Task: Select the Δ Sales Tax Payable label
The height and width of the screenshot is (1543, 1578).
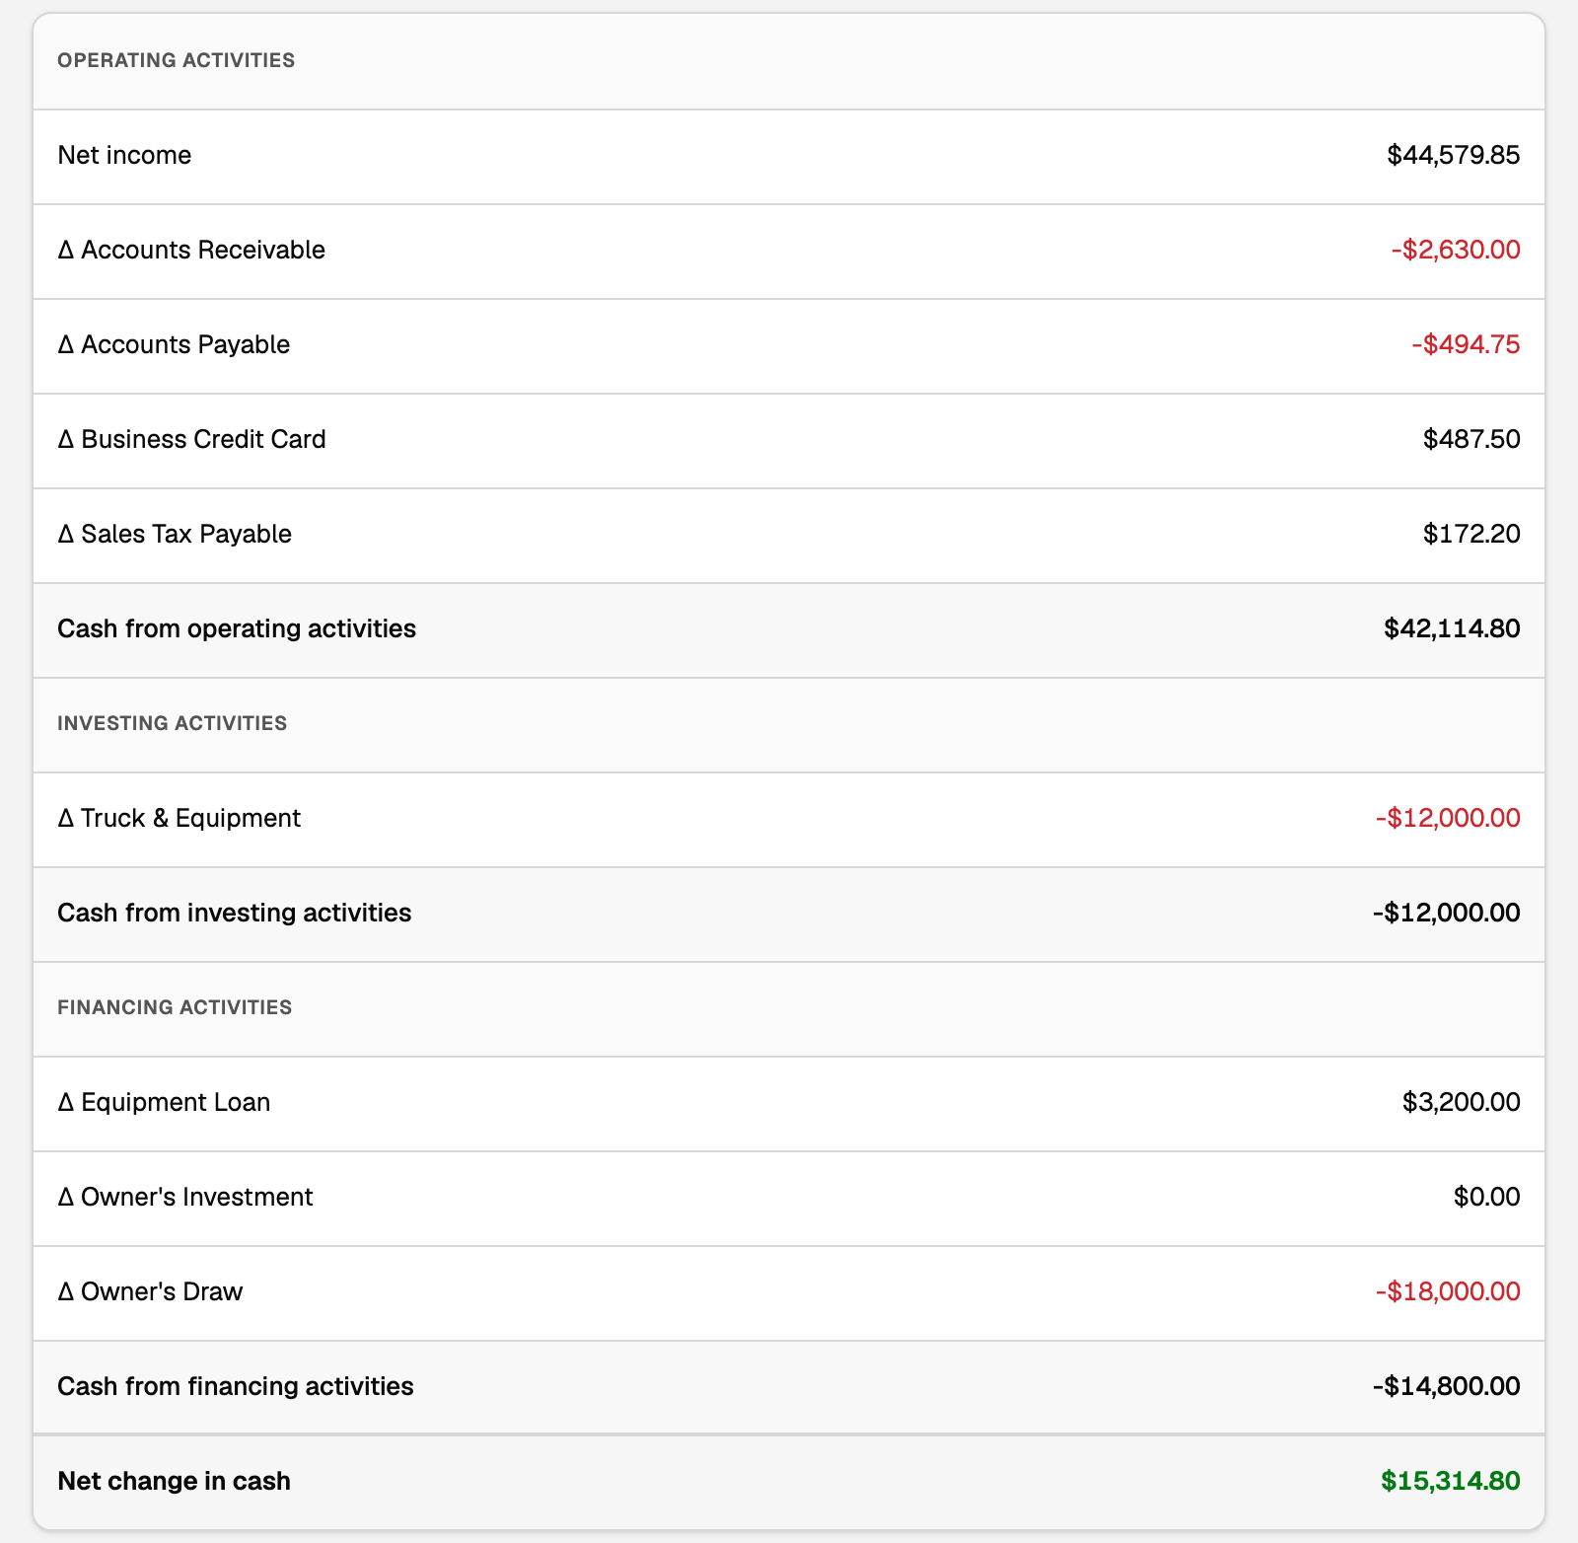Action: [175, 534]
